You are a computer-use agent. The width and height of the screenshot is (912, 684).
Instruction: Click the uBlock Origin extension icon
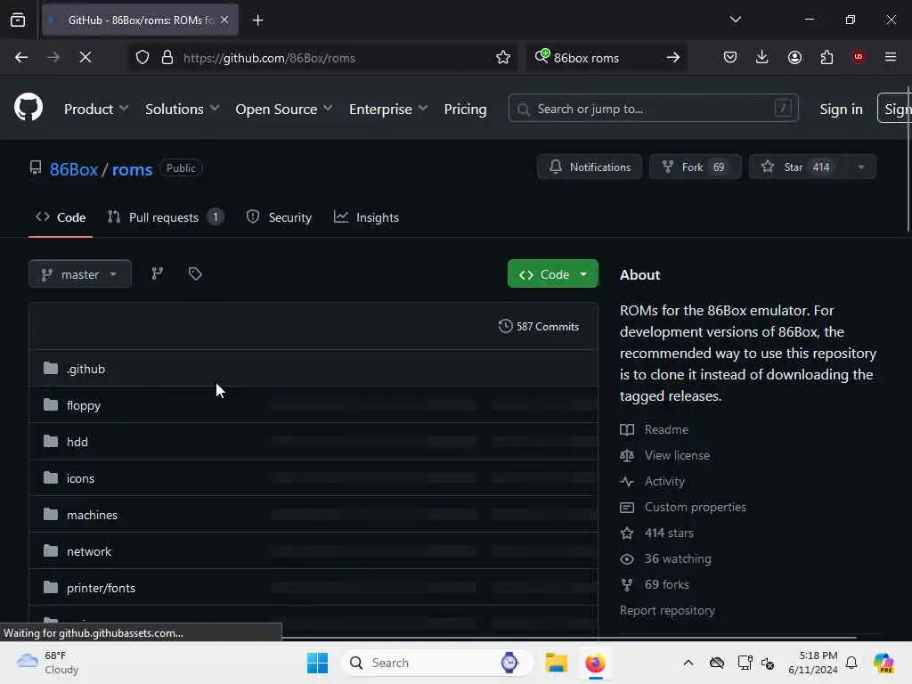(859, 57)
